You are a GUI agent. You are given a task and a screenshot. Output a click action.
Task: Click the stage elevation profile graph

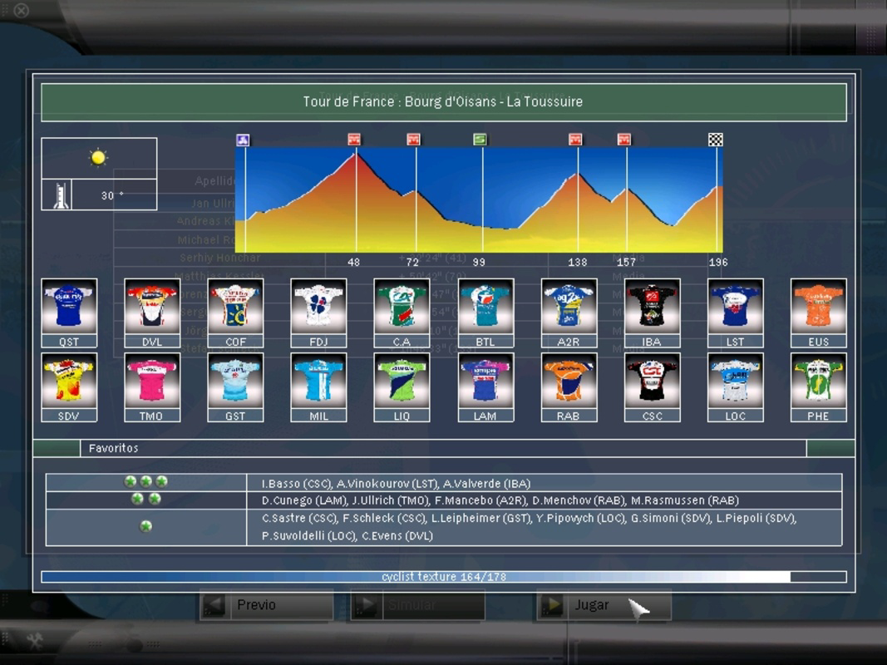pyautogui.click(x=479, y=199)
